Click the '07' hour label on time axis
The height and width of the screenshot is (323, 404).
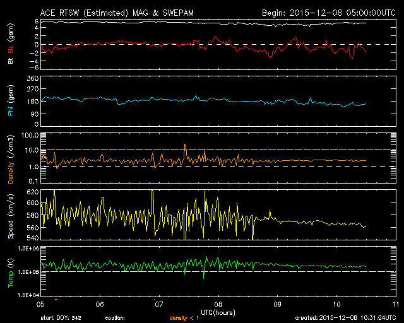[159, 305]
